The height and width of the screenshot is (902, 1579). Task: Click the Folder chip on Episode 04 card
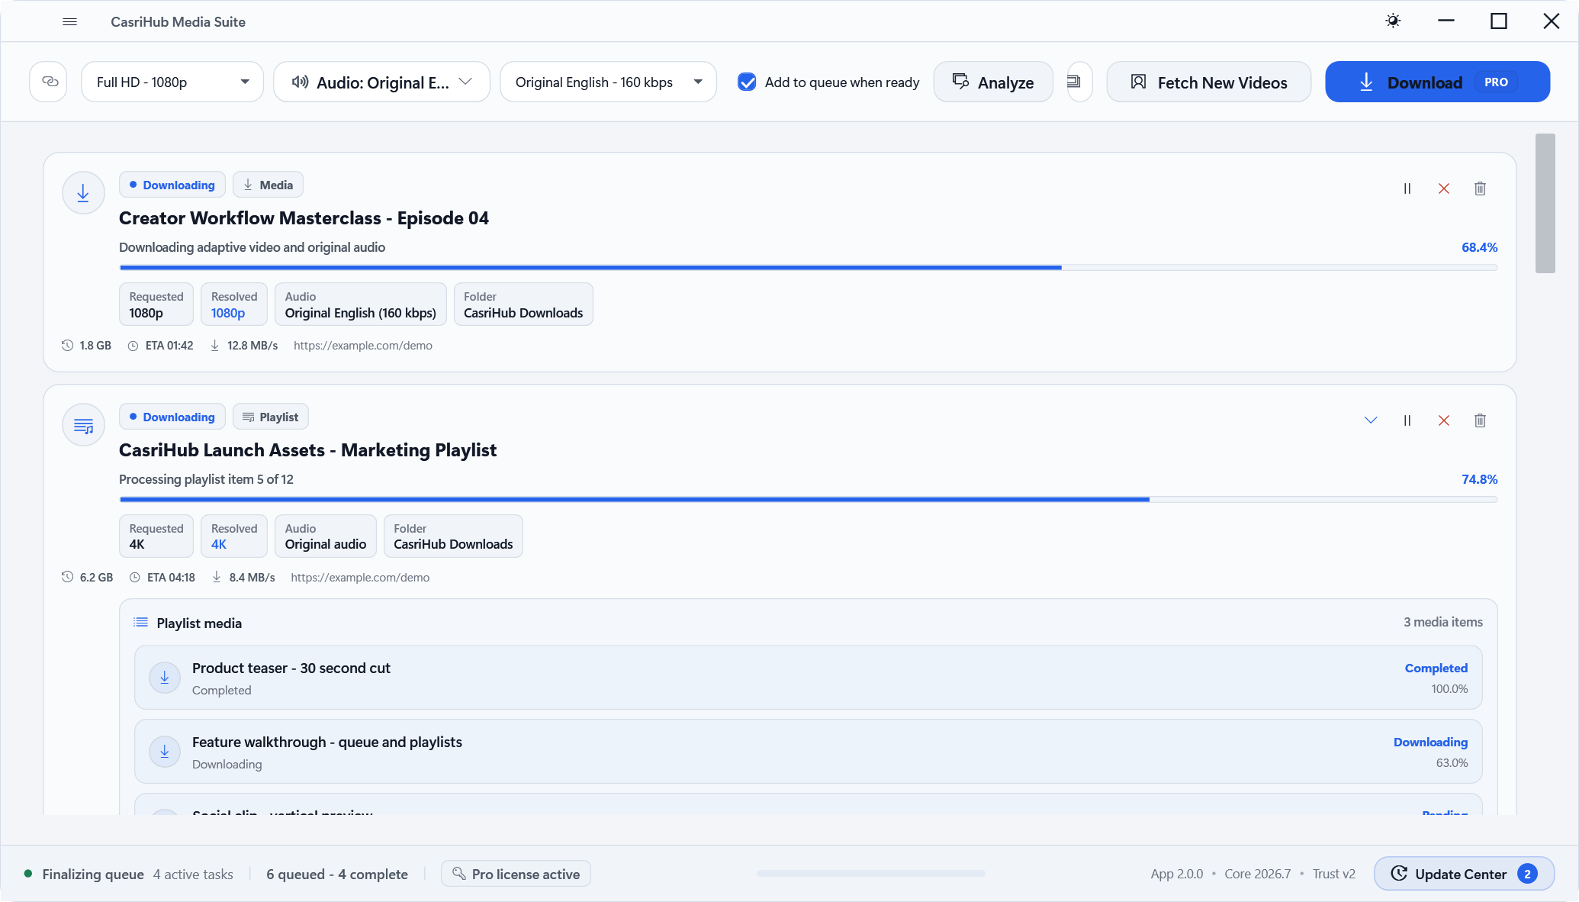tap(523, 304)
